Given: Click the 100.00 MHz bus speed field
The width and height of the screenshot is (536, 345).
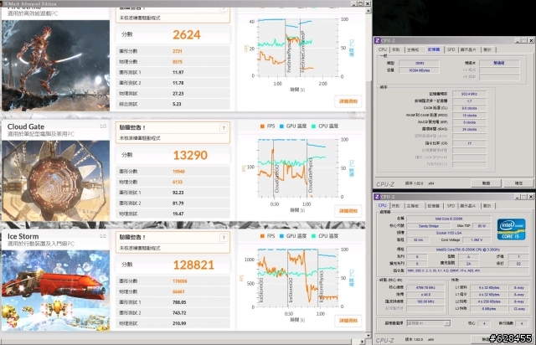Looking at the screenshot, I should click(x=425, y=301).
